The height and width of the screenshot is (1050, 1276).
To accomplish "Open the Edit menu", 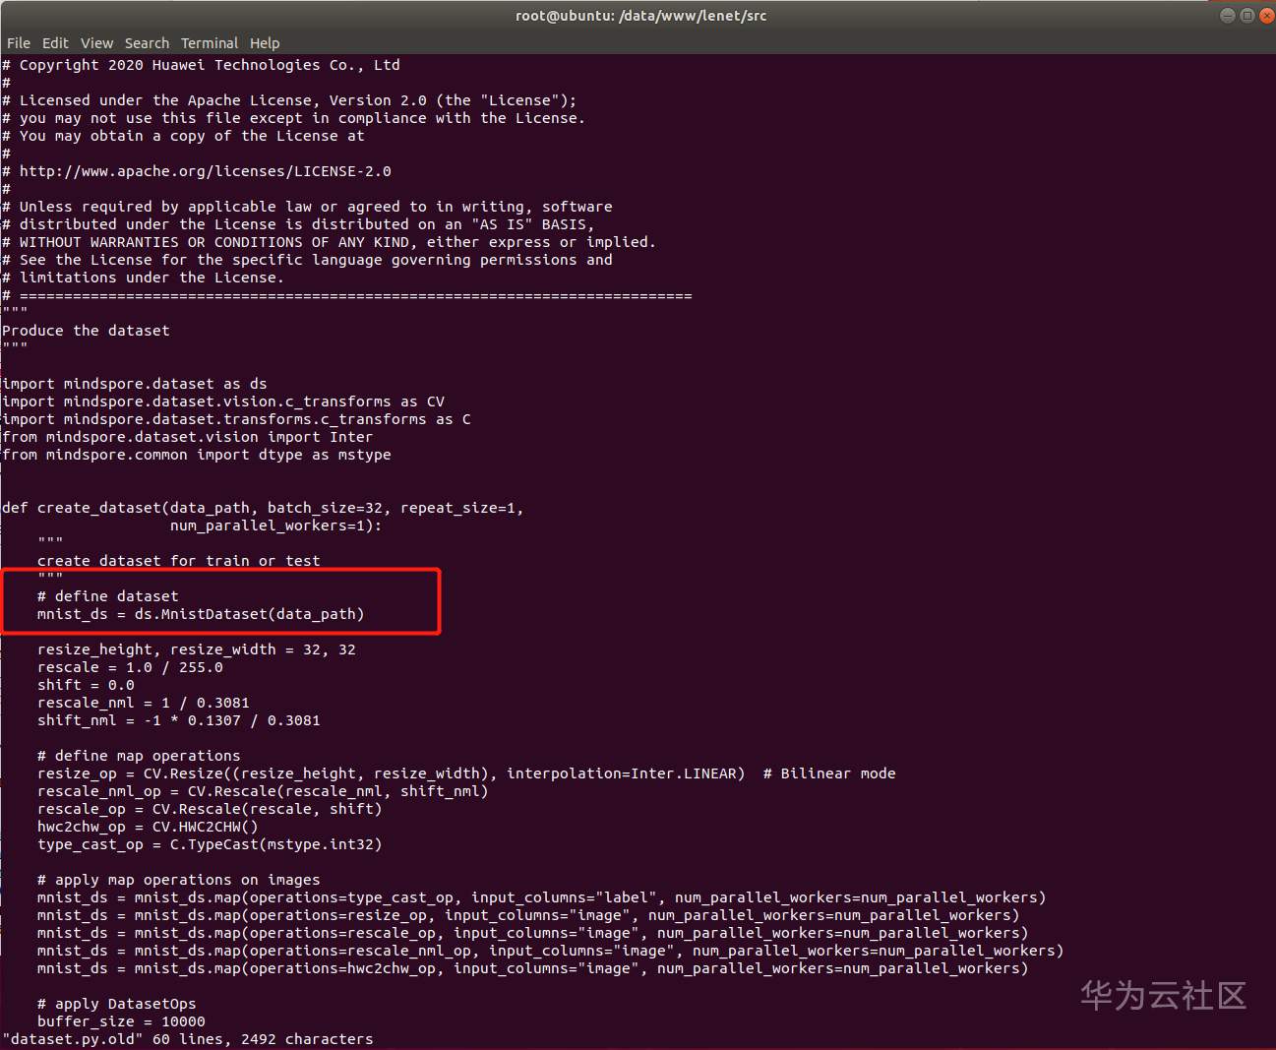I will (55, 43).
